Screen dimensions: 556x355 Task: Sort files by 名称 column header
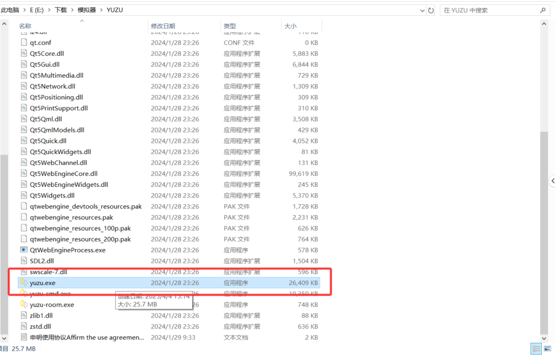(x=25, y=26)
